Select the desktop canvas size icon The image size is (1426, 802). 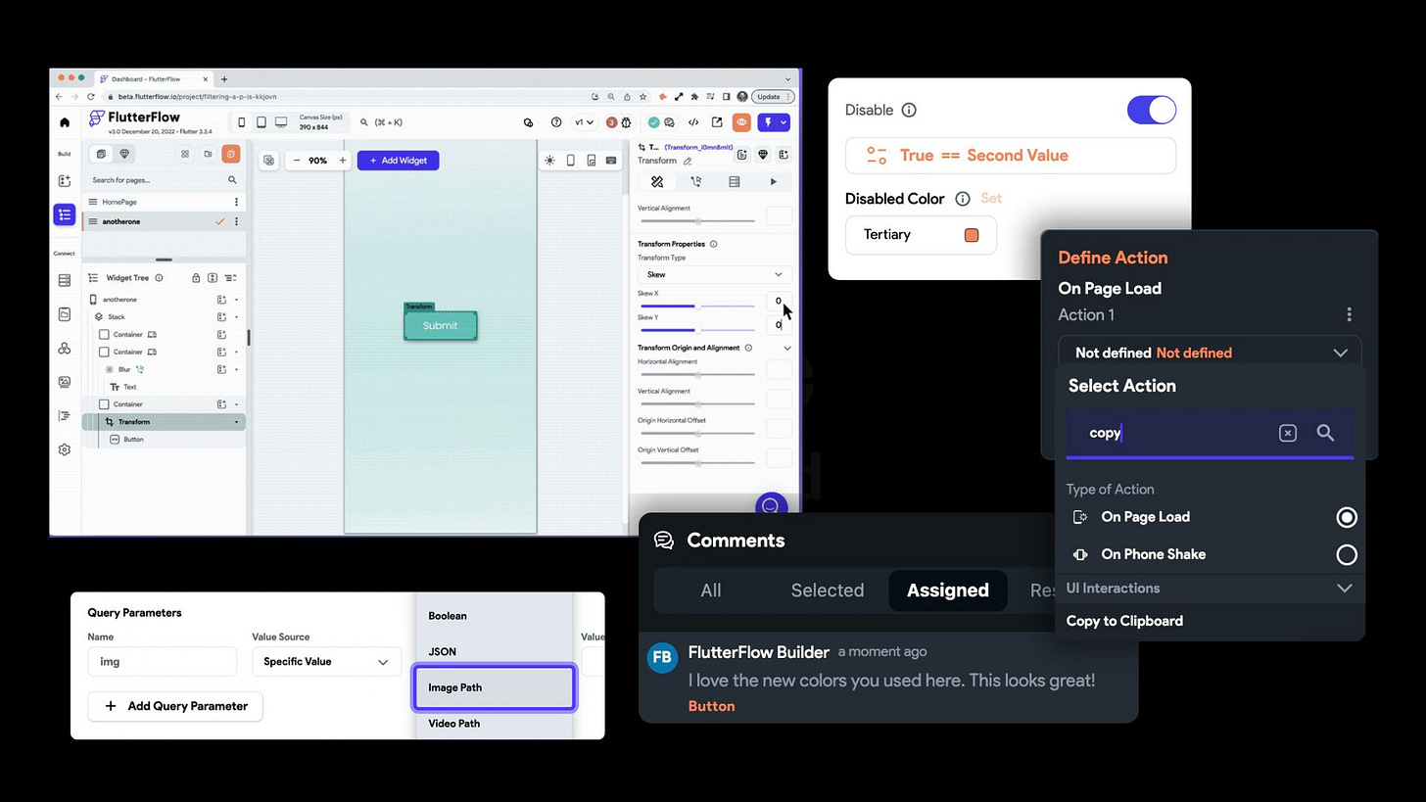click(281, 122)
